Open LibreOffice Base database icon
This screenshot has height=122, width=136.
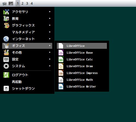61,53
